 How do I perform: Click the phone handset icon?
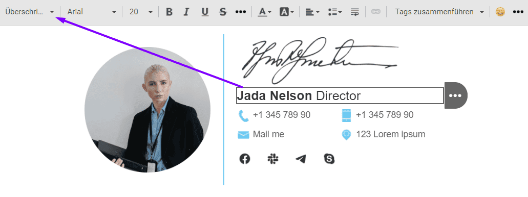click(x=243, y=116)
